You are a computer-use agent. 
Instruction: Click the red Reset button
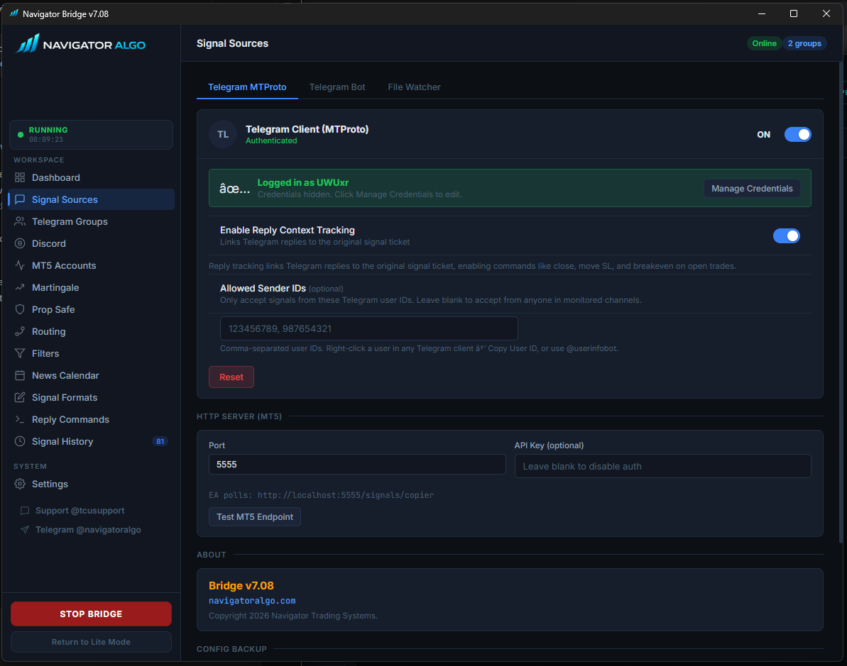click(231, 377)
